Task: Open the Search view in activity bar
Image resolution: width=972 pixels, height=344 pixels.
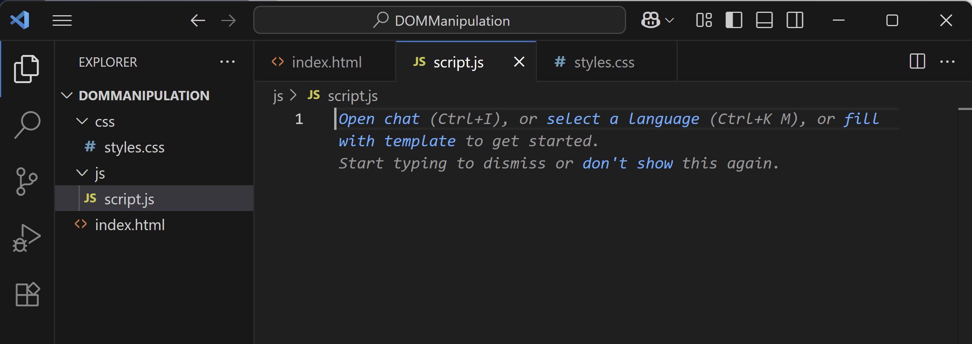Action: [x=27, y=125]
